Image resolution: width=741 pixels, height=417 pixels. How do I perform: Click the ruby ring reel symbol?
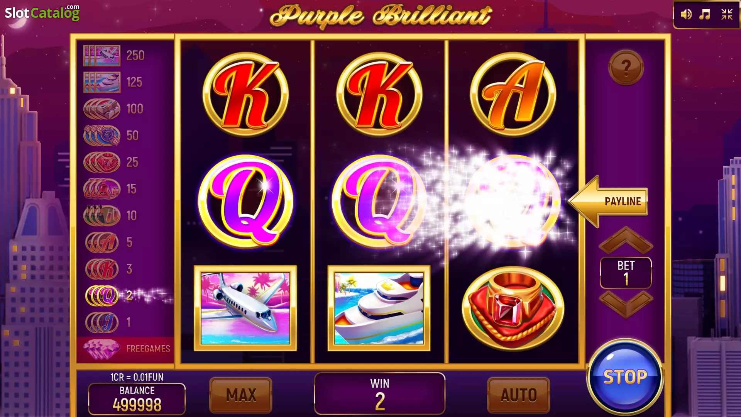[513, 309]
